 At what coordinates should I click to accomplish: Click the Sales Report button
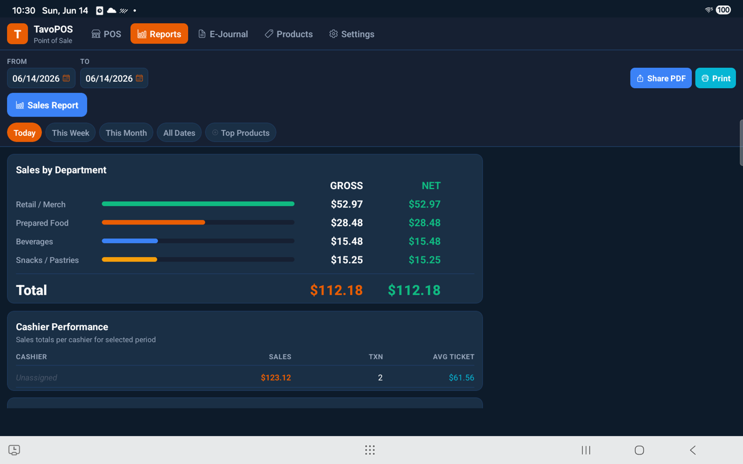click(x=47, y=105)
